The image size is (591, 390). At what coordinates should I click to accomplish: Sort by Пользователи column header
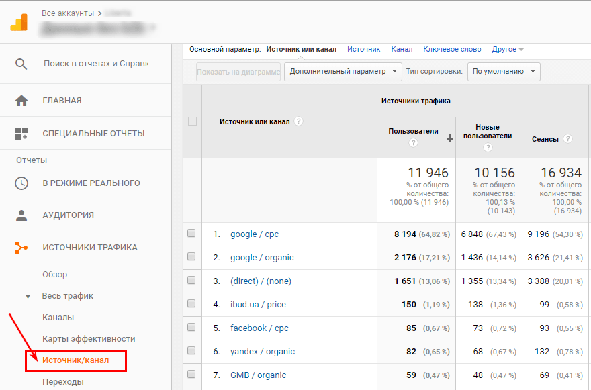[x=413, y=131]
